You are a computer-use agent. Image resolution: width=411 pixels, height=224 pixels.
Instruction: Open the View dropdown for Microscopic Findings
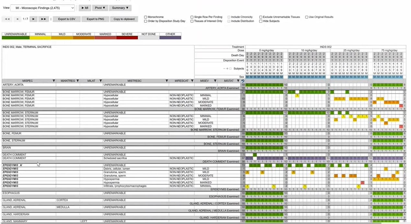pyautogui.click(x=43, y=8)
